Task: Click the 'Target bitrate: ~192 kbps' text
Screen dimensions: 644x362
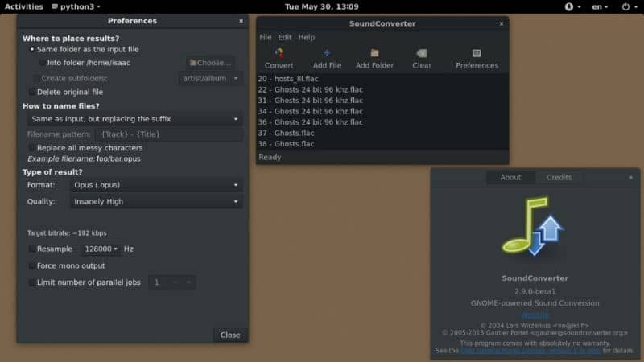Action: click(x=67, y=233)
